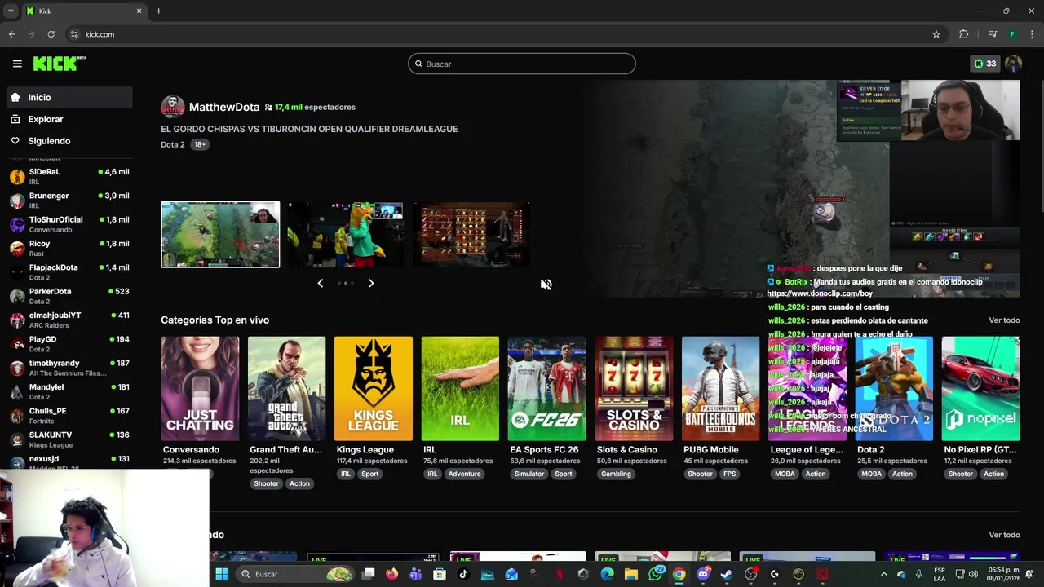Open the PUBG Mobile category card
The width and height of the screenshot is (1044, 587).
720,388
